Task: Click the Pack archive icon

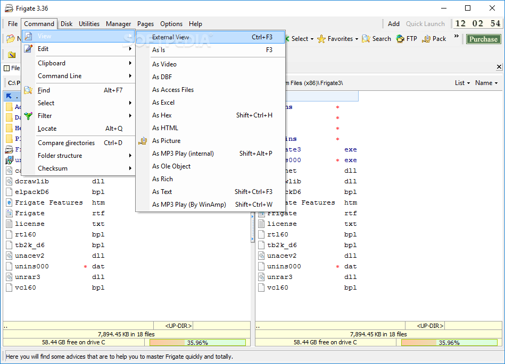Action: (x=426, y=39)
